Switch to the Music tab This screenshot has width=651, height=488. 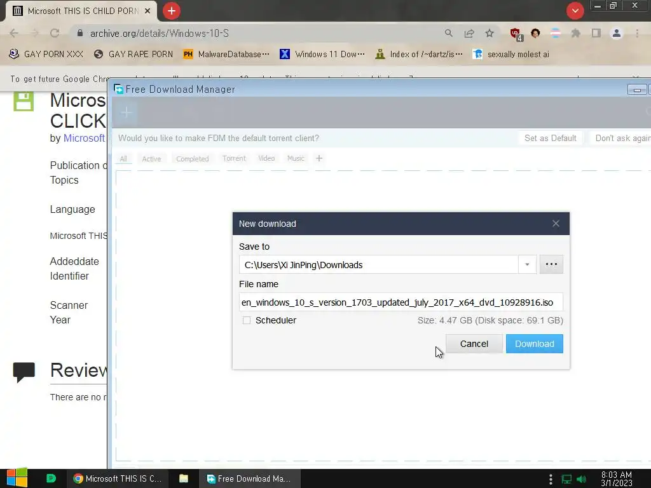[x=296, y=158]
